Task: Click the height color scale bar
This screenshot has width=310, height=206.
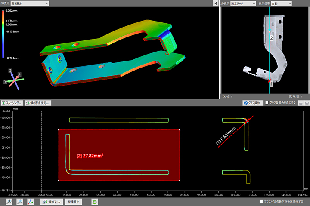Action: click(x=3, y=34)
